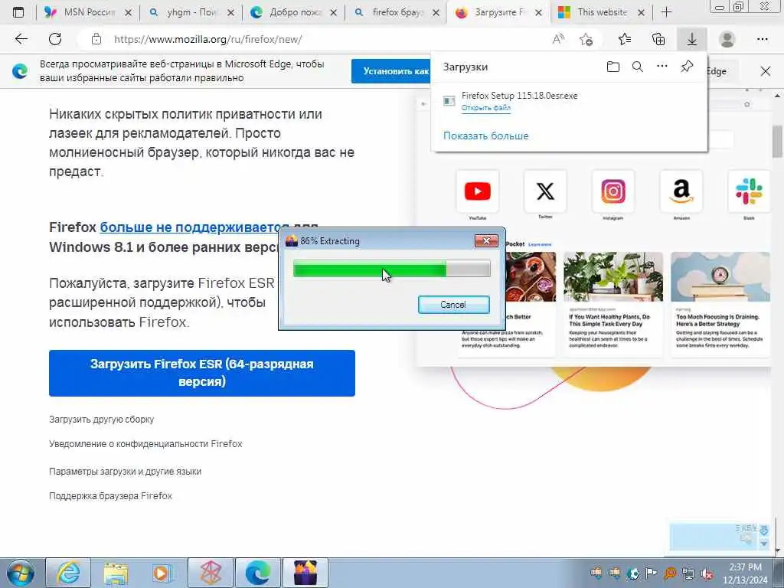
Task: Close the MSN Россия tab
Action: click(128, 13)
